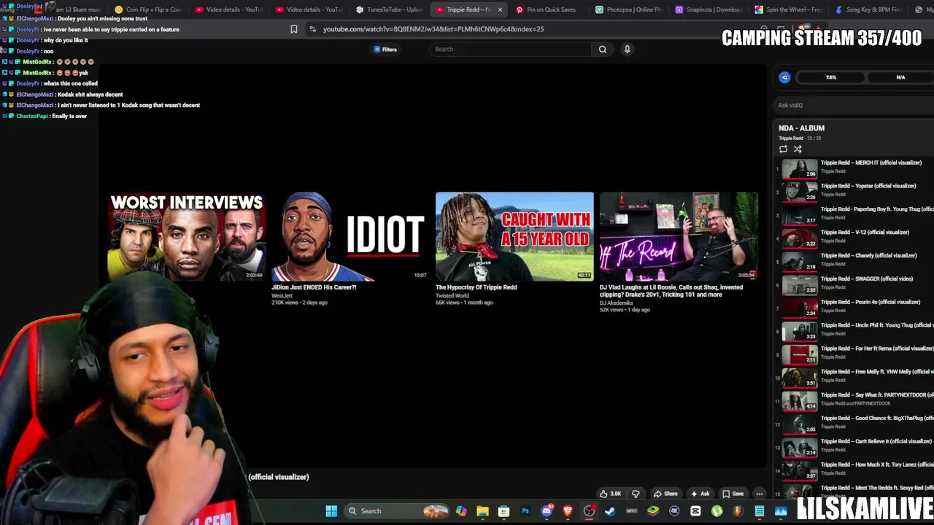Play Yopstar (official visualizer) from playlist
Image resolution: width=934 pixels, height=525 pixels.
point(855,192)
